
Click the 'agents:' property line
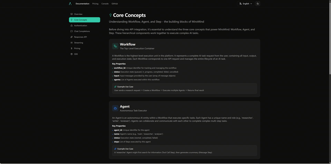[137, 80]
